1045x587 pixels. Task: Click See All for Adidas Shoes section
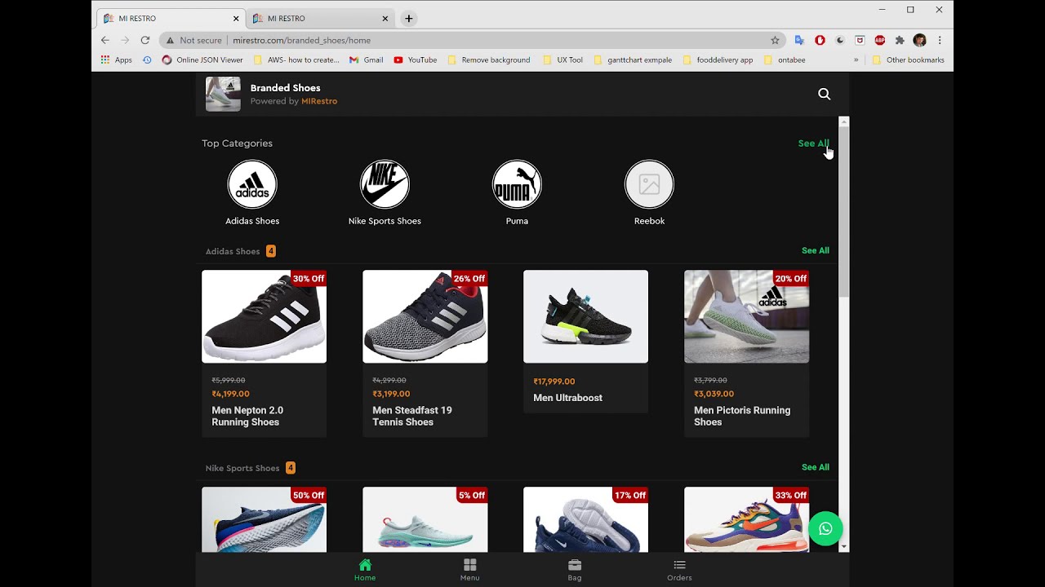[x=815, y=250]
